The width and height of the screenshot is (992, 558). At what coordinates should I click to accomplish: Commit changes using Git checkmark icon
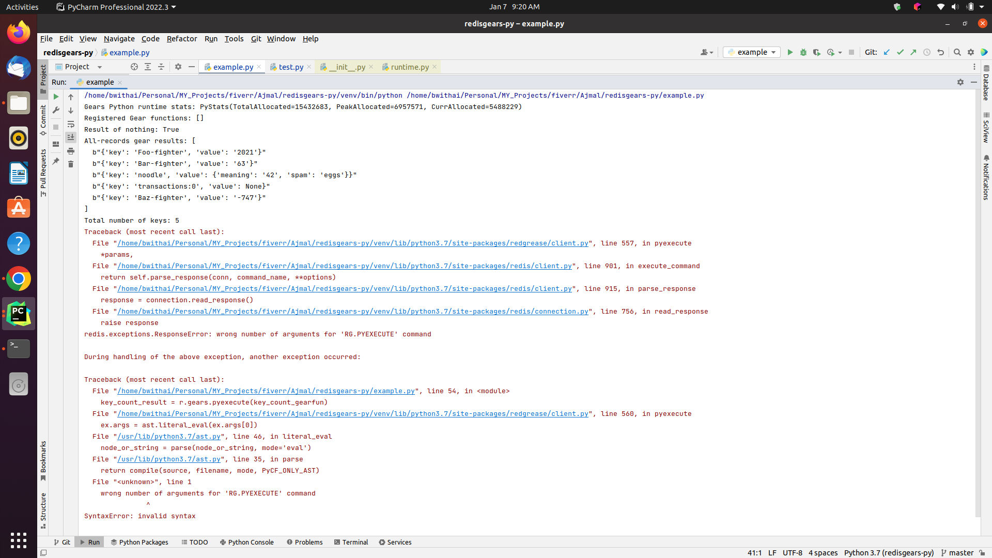900,52
